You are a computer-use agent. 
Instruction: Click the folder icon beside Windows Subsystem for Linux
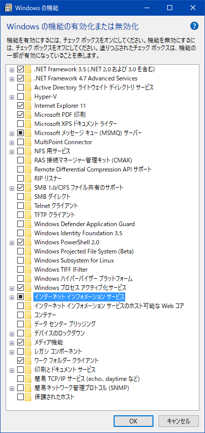coord(28,261)
